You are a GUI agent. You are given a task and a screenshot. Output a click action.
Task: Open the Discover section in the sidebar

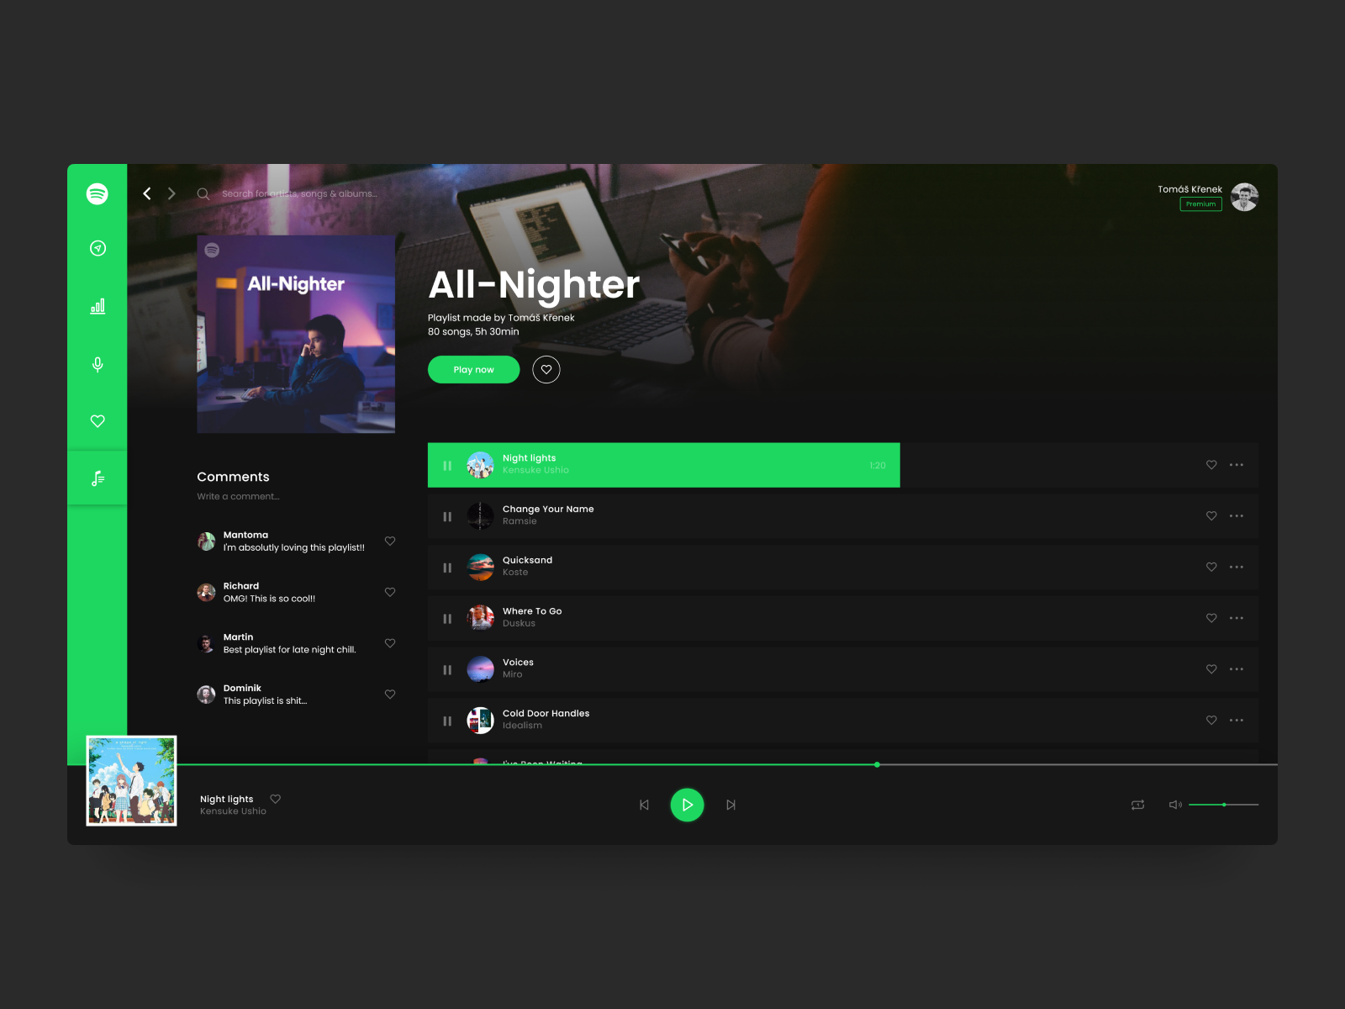[x=98, y=249]
